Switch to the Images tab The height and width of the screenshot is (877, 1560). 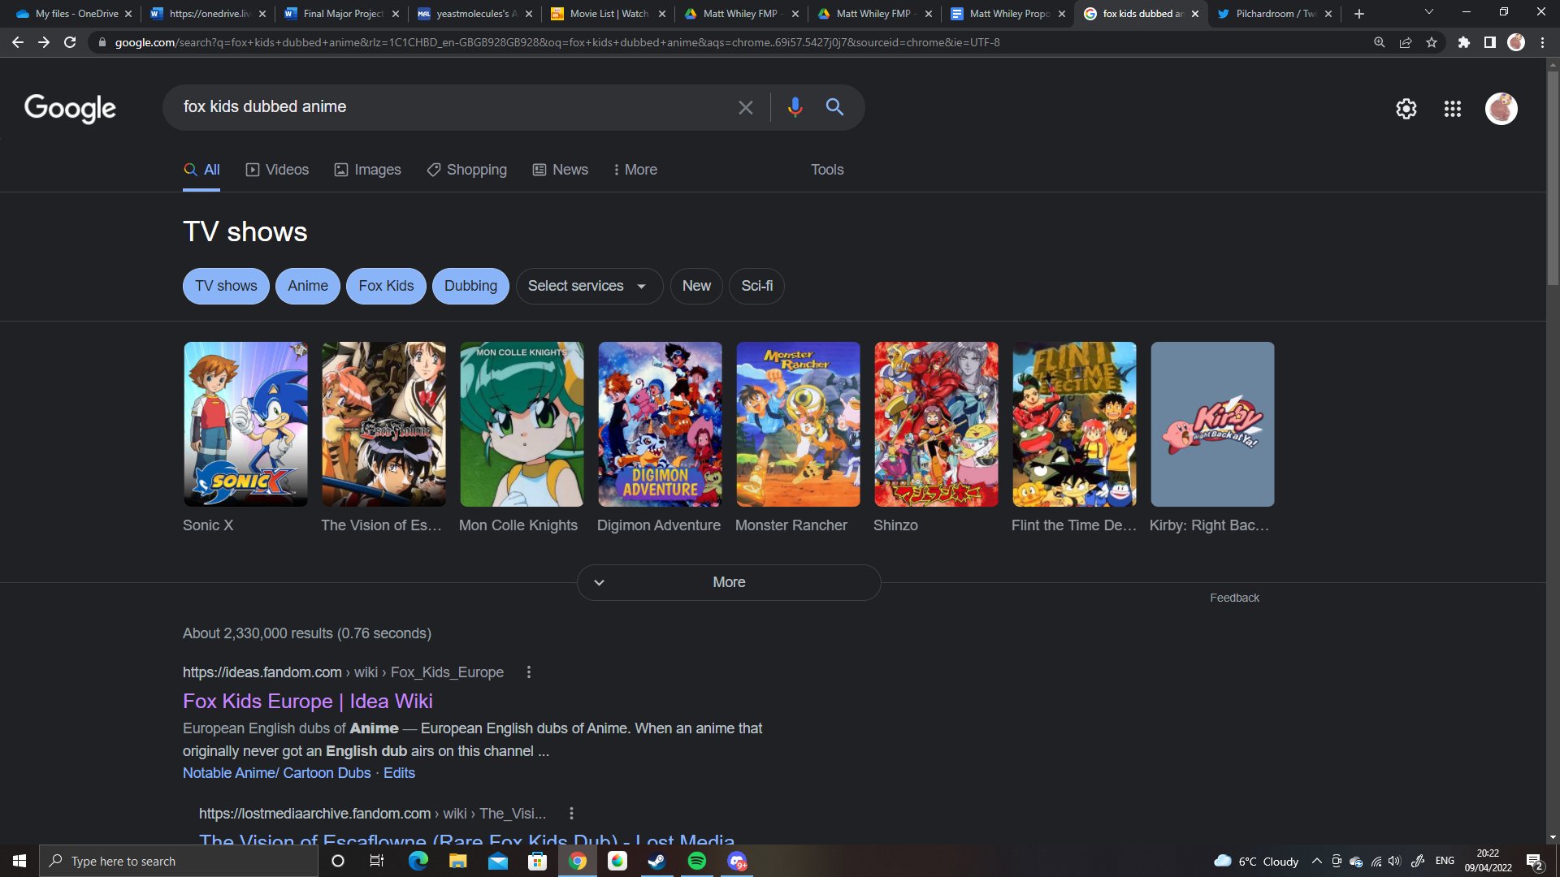point(368,170)
